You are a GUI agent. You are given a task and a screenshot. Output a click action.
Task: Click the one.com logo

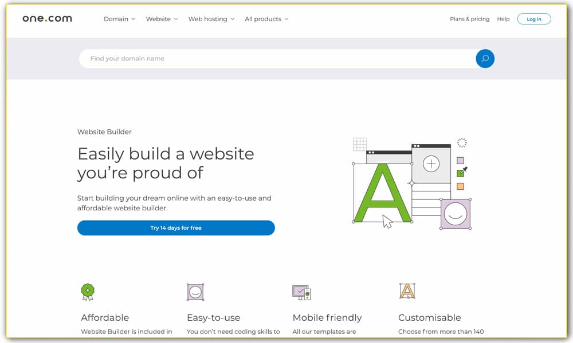pos(47,19)
